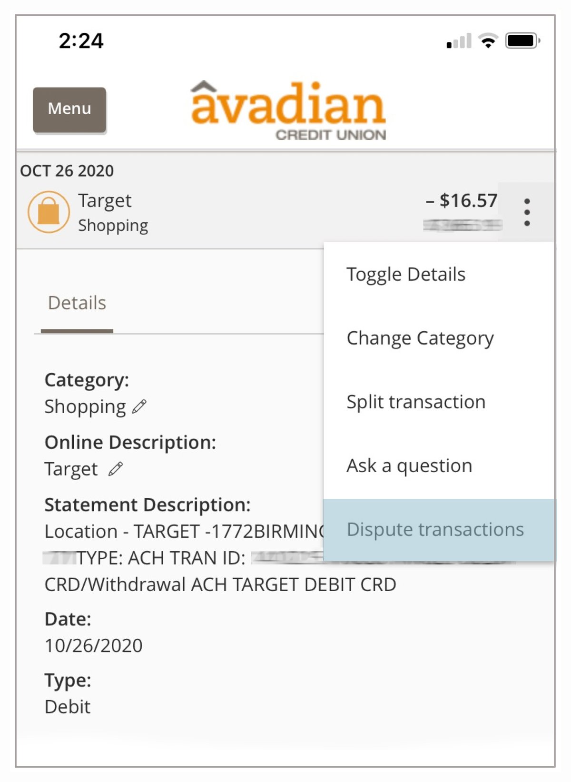This screenshot has height=782, width=571.
Task: Click the three-dot options menu for Target transaction
Action: (526, 211)
